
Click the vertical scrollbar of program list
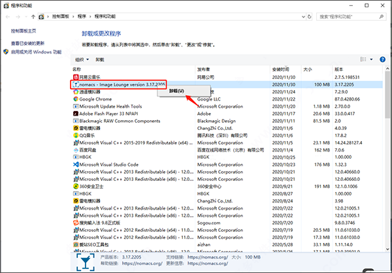(387, 95)
